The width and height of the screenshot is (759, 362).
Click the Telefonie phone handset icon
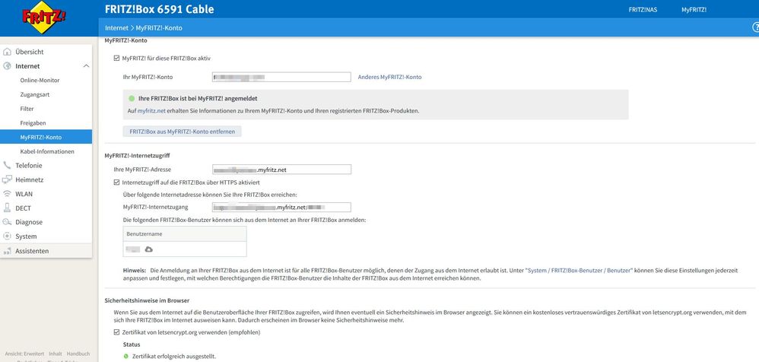(x=7, y=165)
